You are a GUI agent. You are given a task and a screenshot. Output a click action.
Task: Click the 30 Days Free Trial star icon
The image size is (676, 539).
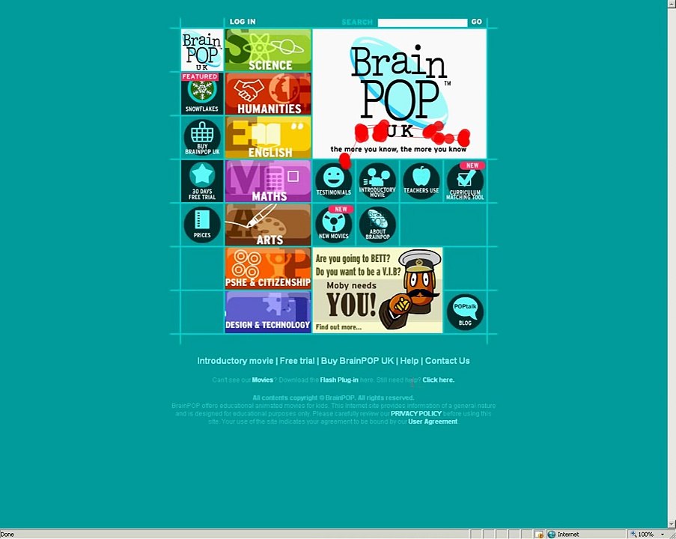pyautogui.click(x=202, y=181)
